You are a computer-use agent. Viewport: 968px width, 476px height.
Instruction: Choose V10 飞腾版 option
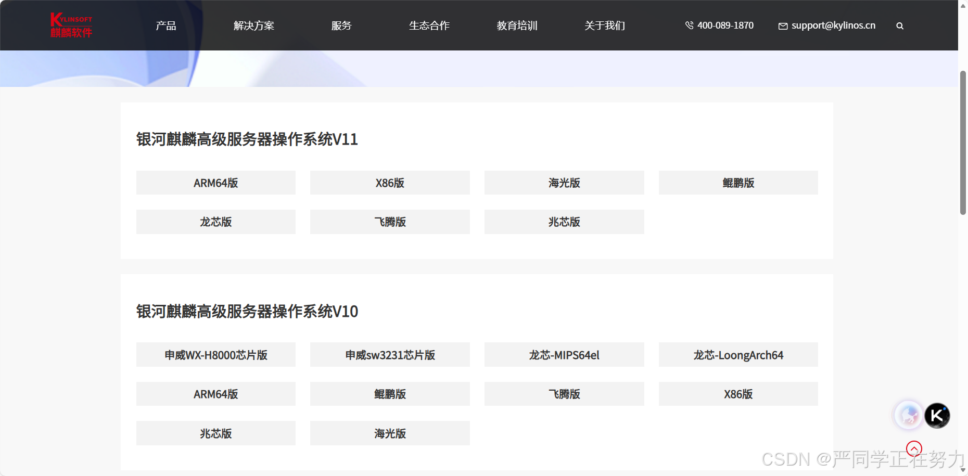tap(564, 394)
